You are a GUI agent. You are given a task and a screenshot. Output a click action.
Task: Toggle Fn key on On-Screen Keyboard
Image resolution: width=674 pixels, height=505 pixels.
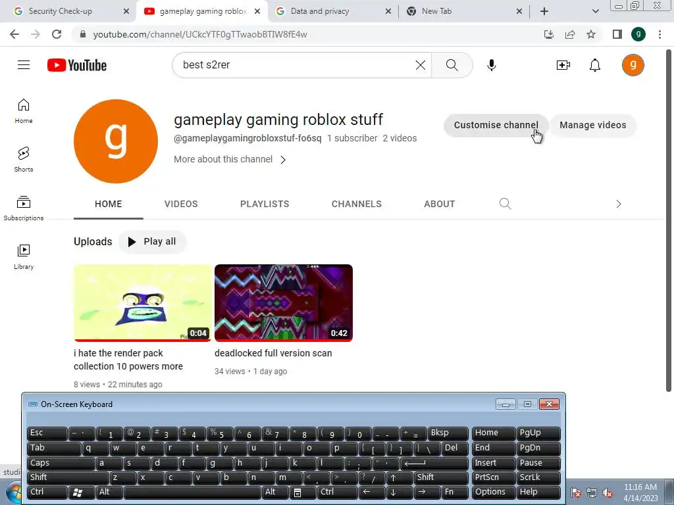[455, 492]
